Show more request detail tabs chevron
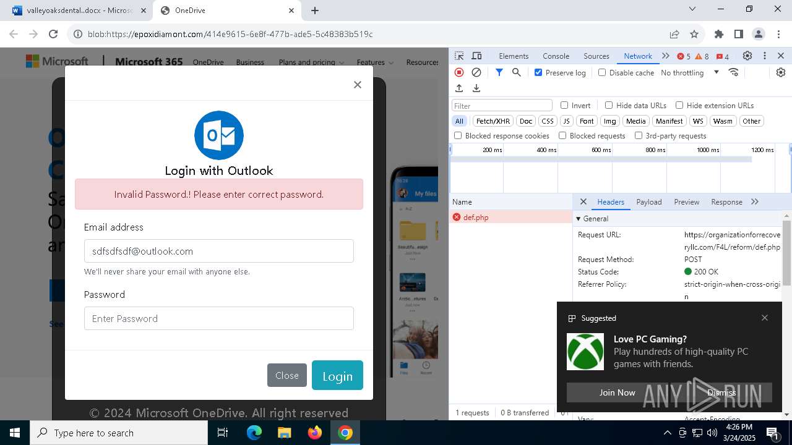The height and width of the screenshot is (445, 792). click(754, 201)
